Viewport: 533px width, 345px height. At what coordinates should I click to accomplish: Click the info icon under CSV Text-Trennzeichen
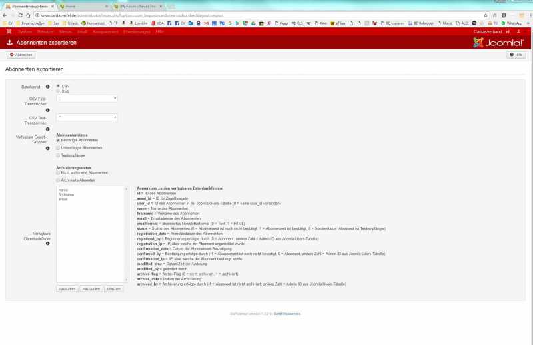click(47, 129)
